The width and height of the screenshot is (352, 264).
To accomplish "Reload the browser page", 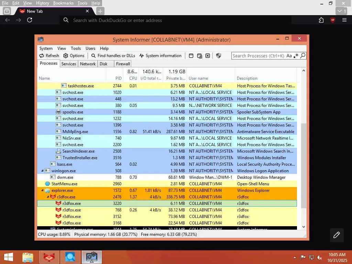I will tap(30, 20).
